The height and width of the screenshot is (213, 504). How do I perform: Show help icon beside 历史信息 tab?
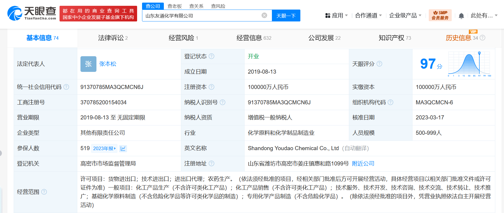(x=483, y=38)
